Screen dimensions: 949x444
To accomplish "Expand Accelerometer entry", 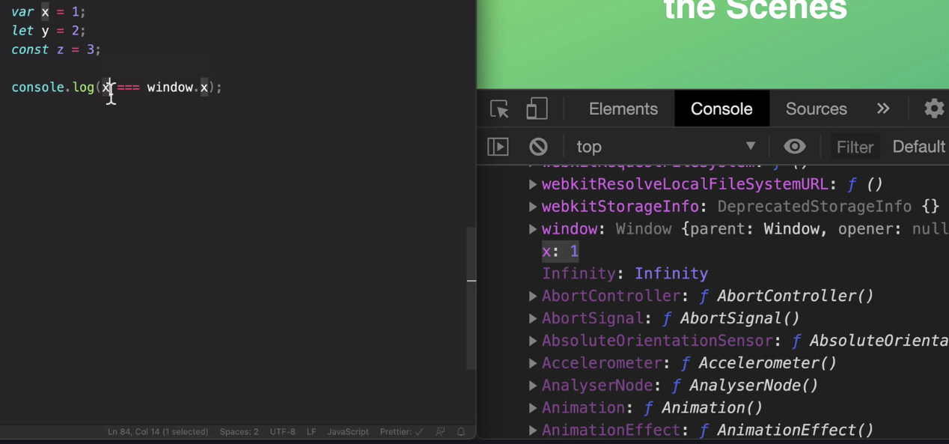I will pyautogui.click(x=533, y=364).
